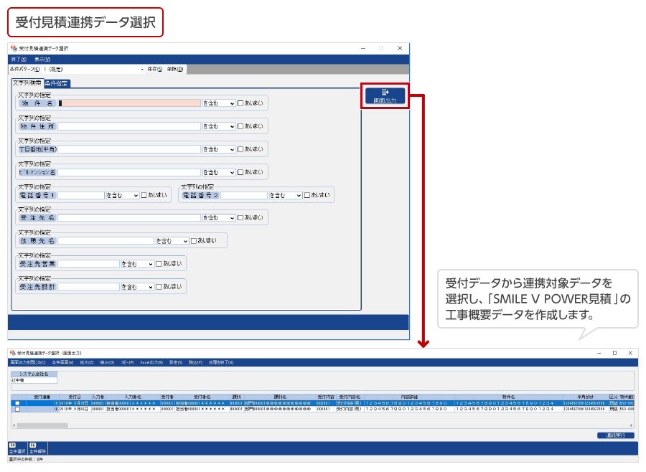Check the first row checkbox in results grid

click(17, 404)
